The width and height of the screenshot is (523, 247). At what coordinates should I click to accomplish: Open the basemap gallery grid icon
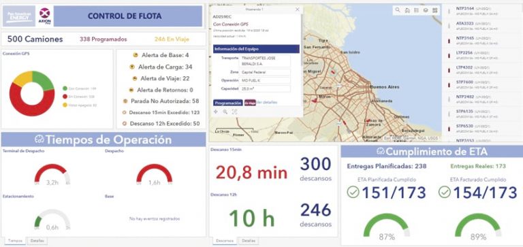tap(435, 10)
